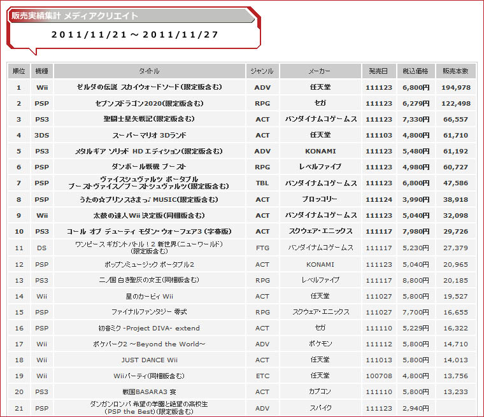The image size is (484, 417).
Task: Click release date 111013 for JUST DANCE Wii
Action: click(x=379, y=360)
